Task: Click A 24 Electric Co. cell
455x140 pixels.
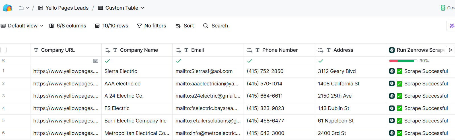Action: click(x=137, y=96)
